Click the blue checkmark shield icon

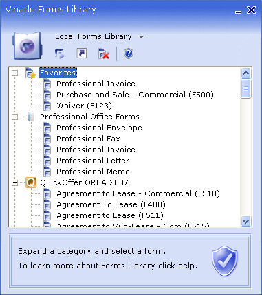tap(225, 261)
